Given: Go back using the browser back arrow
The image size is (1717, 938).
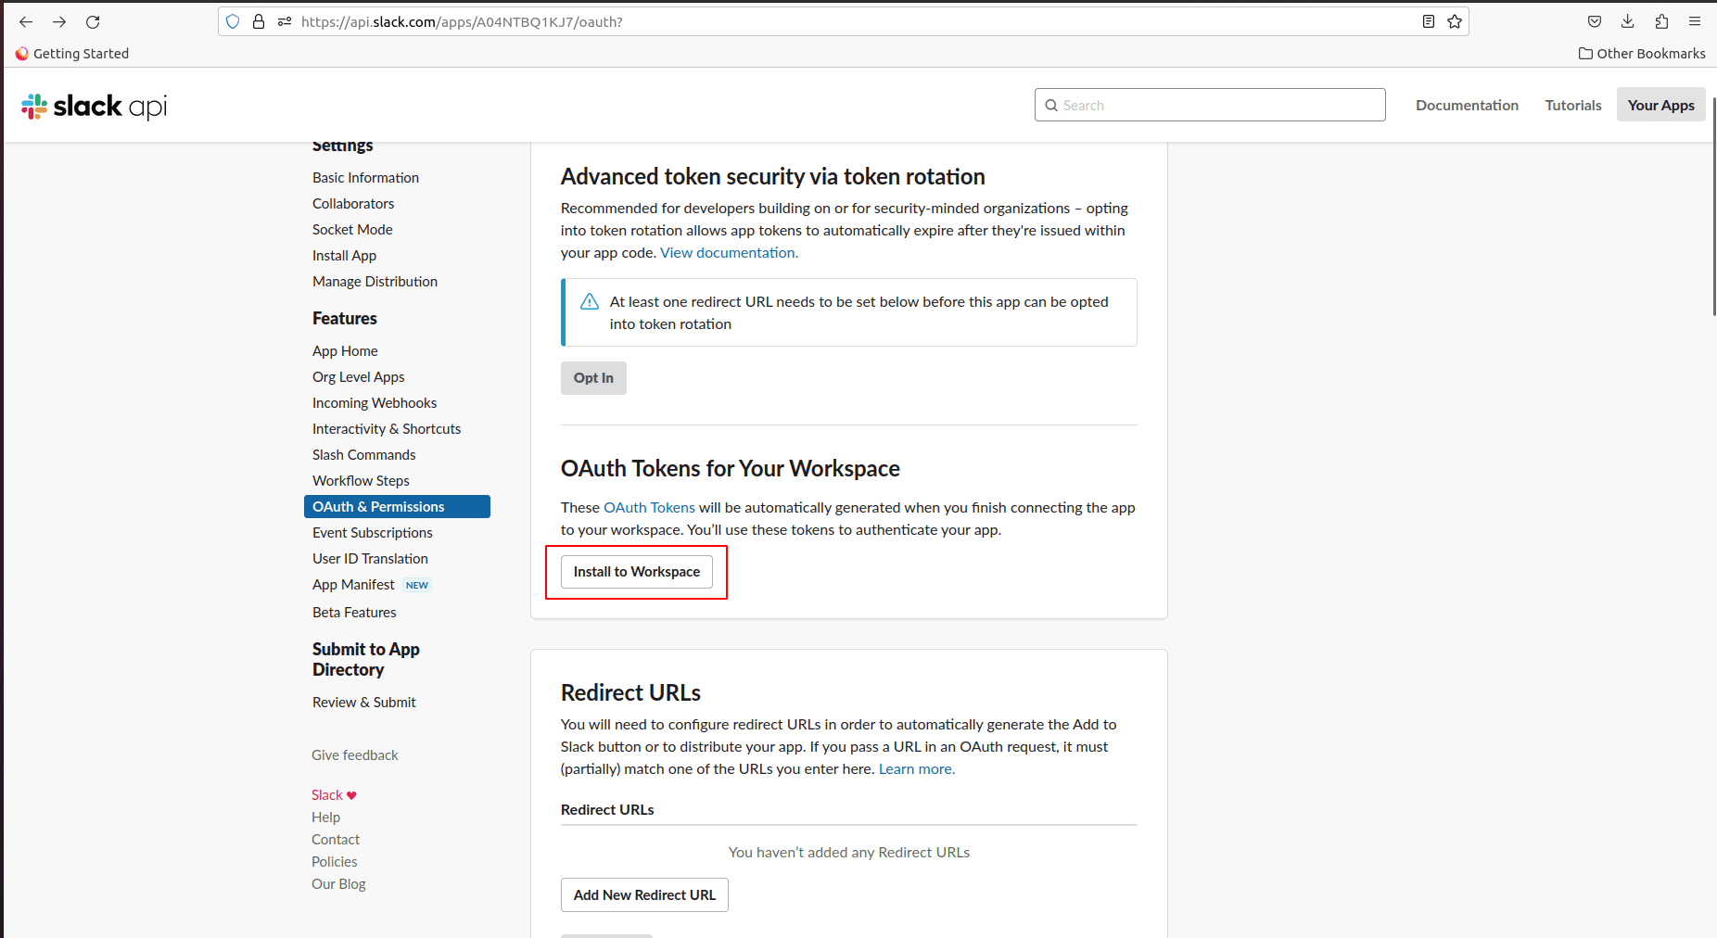Looking at the screenshot, I should 26,21.
